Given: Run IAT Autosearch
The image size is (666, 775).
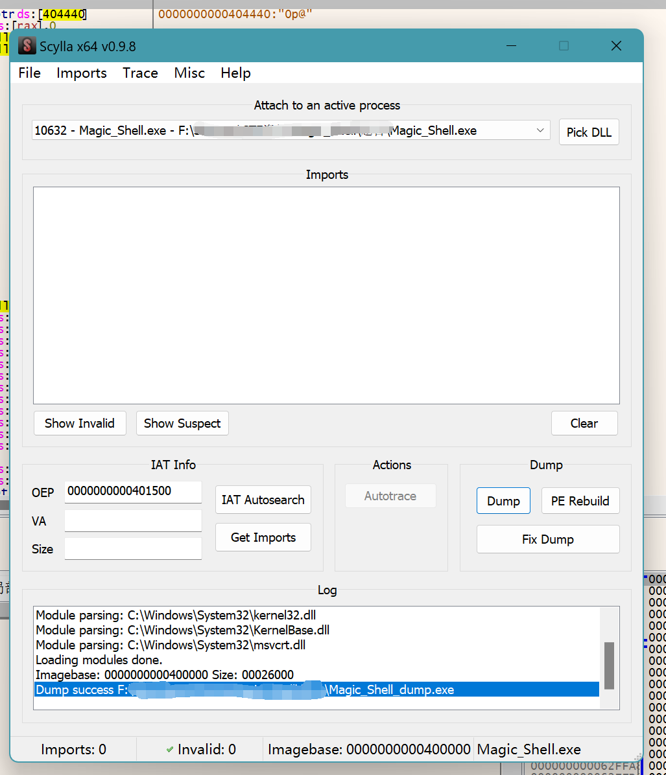Looking at the screenshot, I should pyautogui.click(x=263, y=500).
